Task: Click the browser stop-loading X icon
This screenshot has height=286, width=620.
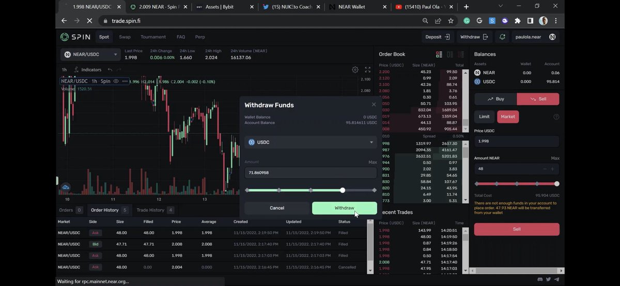Action: click(x=89, y=21)
